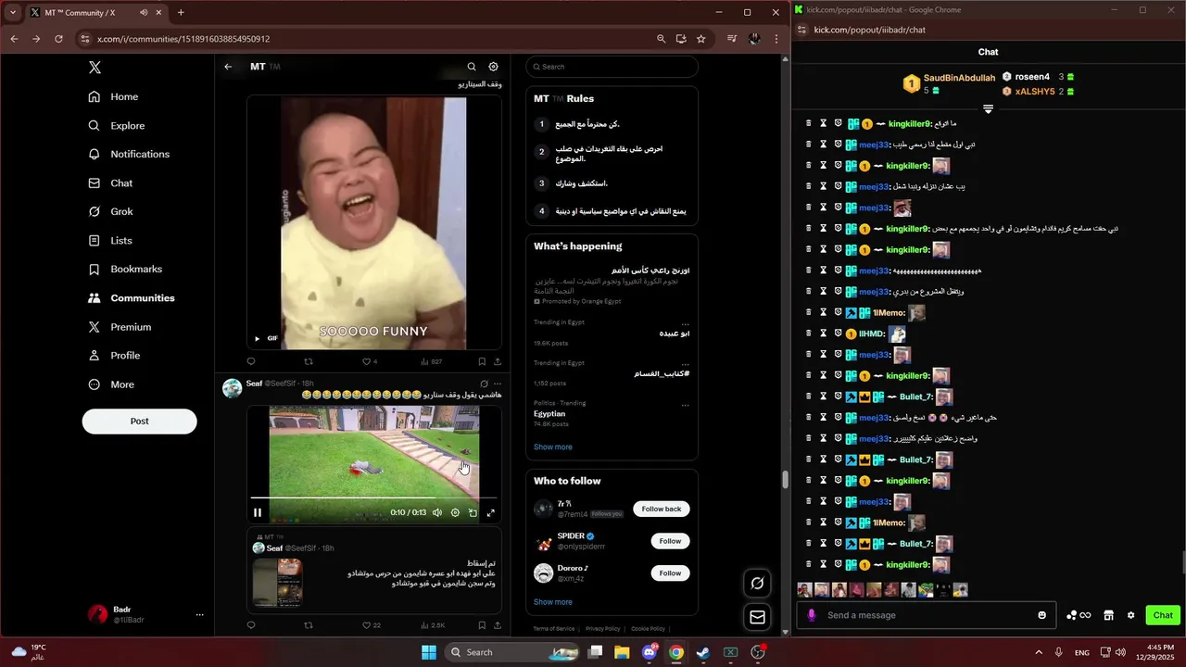Viewport: 1186px width, 667px height.
Task: Bookmark the GIF post
Action: pos(482,361)
